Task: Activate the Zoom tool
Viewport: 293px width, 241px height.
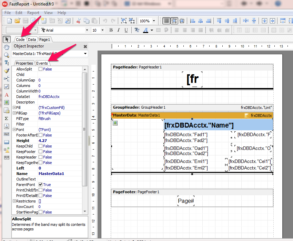Action: (6, 55)
